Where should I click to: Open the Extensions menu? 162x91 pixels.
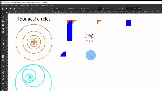(x=45, y=5)
